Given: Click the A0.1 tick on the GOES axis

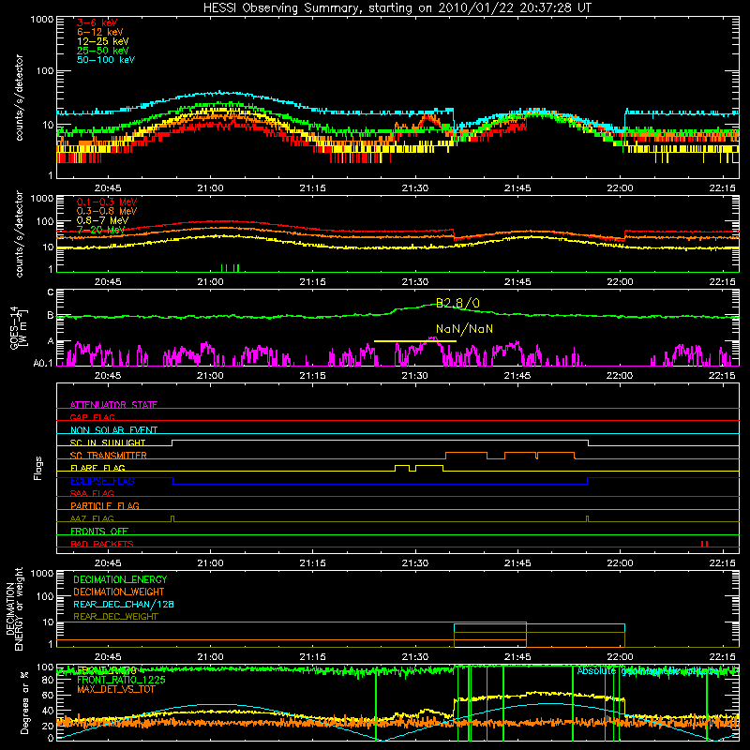Looking at the screenshot, I should (x=43, y=364).
